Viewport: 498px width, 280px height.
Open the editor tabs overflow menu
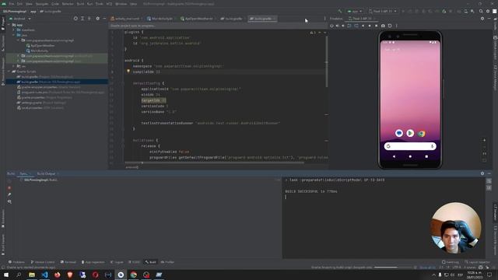coord(324,19)
